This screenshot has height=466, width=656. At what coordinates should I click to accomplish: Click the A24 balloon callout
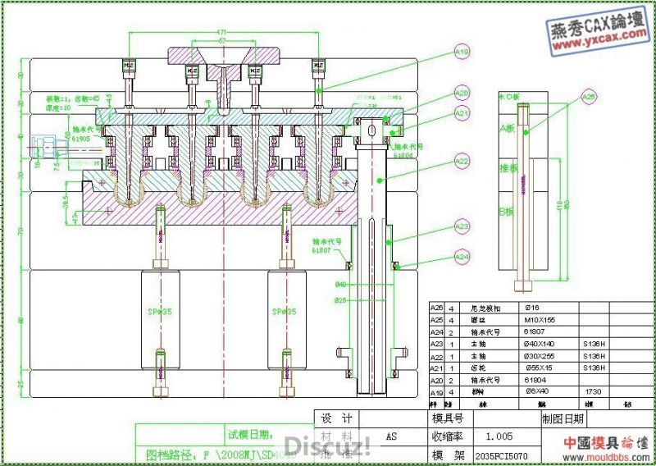[462, 257]
